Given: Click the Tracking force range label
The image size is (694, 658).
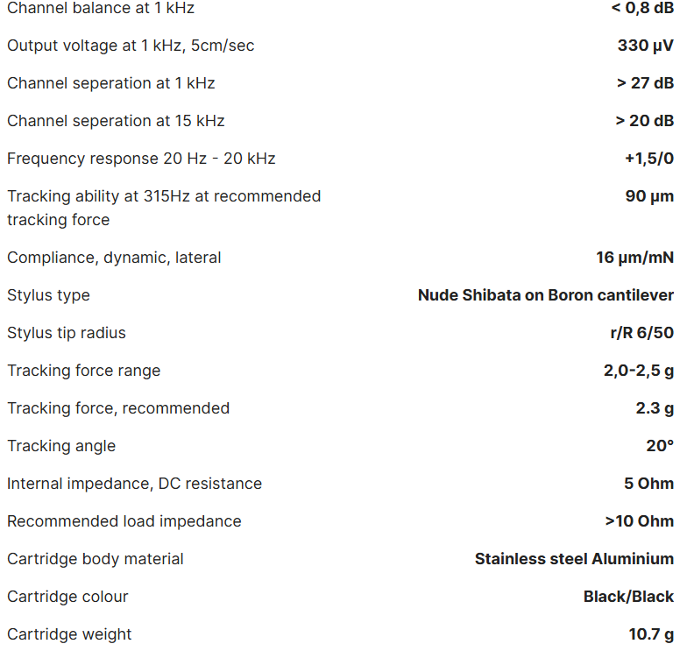Looking at the screenshot, I should pos(83,371).
